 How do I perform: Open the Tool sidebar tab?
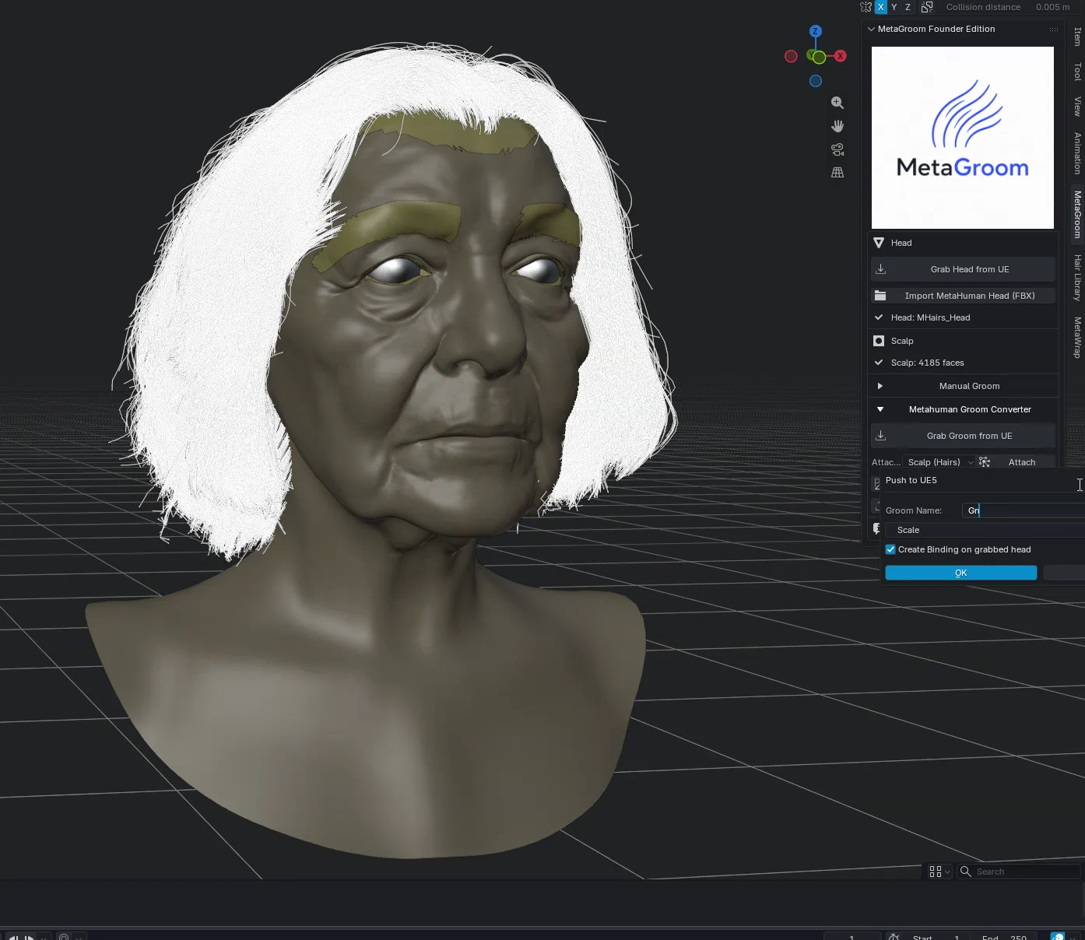[x=1077, y=72]
